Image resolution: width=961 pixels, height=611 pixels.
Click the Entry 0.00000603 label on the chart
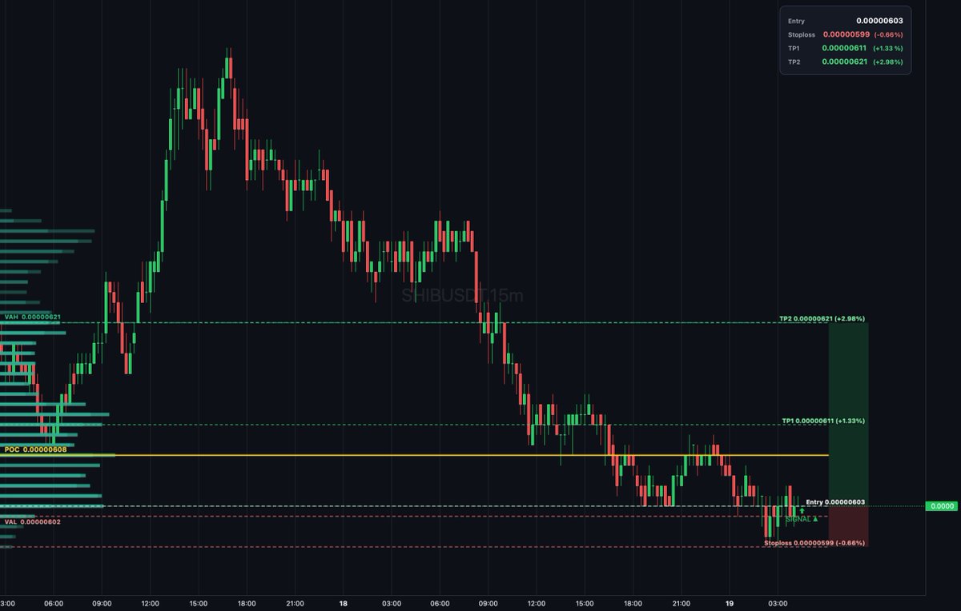(x=835, y=501)
